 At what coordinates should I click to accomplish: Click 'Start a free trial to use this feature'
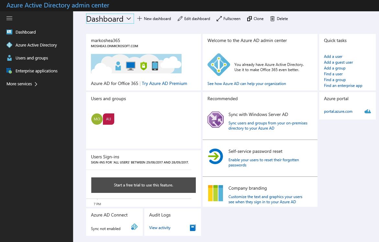pos(144,185)
